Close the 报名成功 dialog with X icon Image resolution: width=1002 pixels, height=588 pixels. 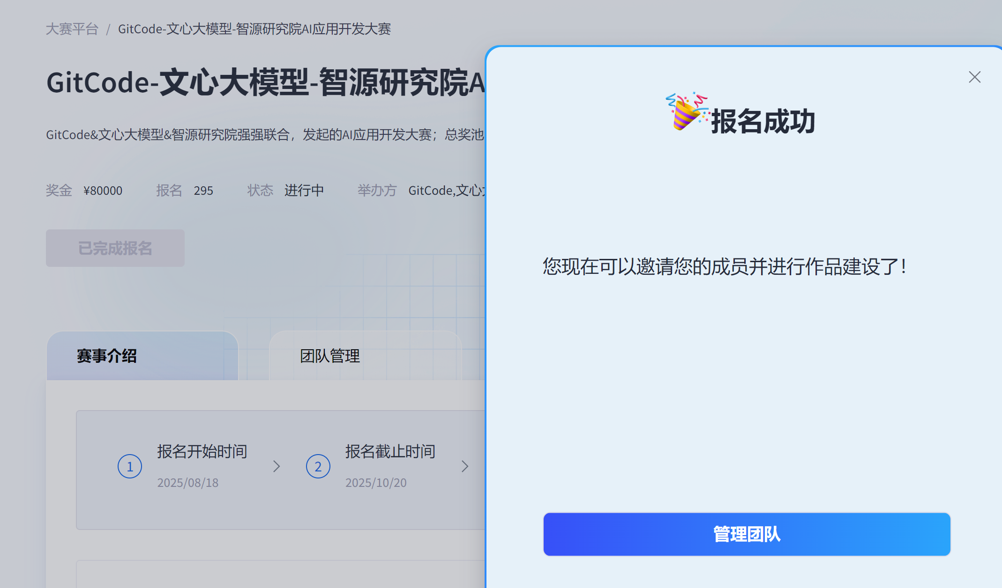pos(974,77)
